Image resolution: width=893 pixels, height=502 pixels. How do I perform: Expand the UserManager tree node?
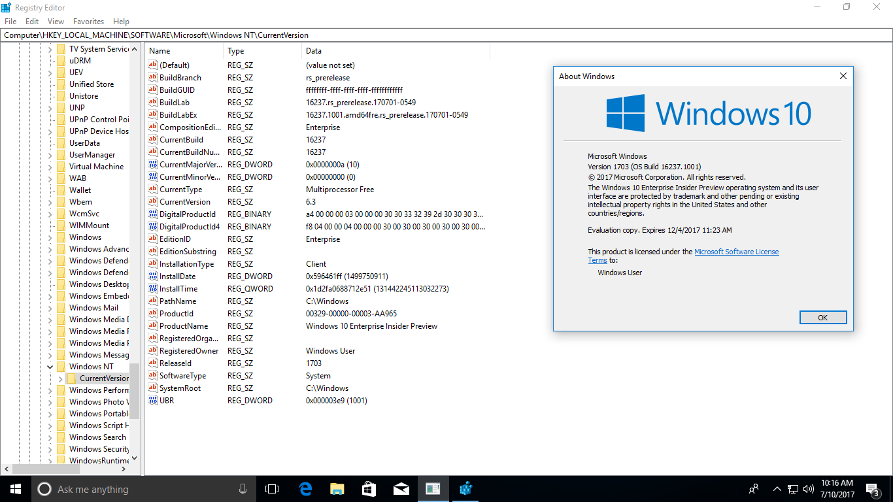pyautogui.click(x=50, y=155)
